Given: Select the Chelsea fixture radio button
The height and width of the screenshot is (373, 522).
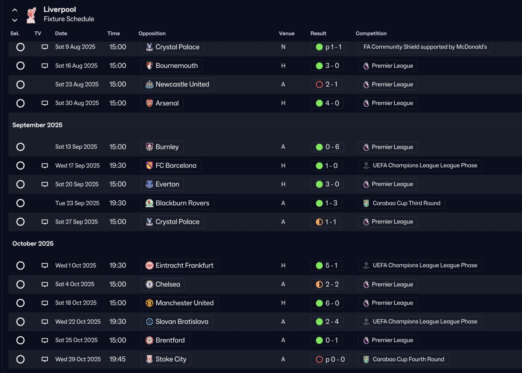Looking at the screenshot, I should tap(20, 284).
